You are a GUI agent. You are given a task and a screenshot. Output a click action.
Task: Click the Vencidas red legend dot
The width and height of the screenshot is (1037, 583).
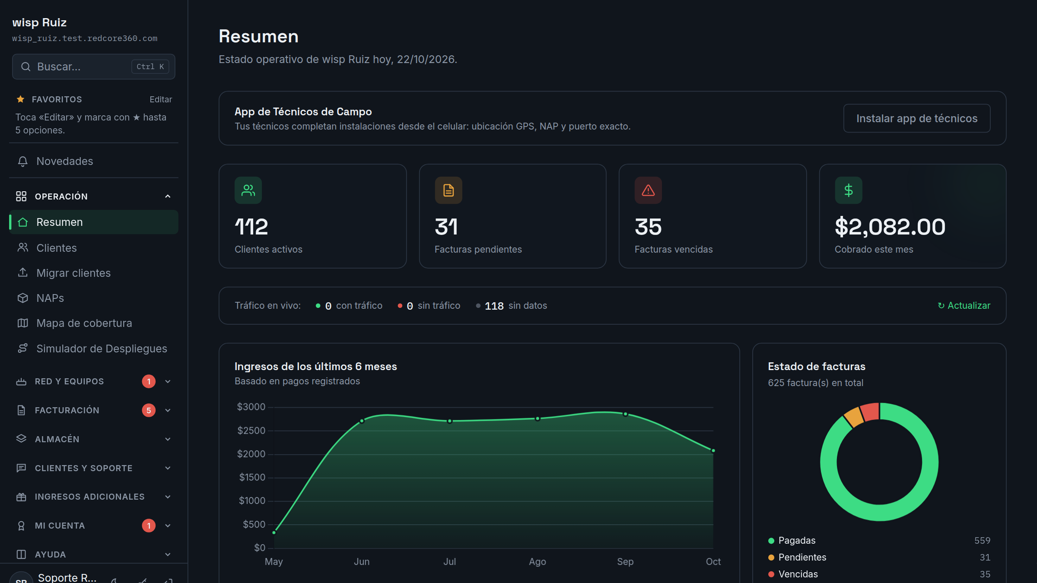771,574
